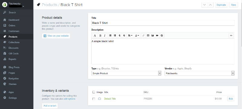The height and width of the screenshot is (109, 242).
Task: Open the Vendor dropdown showing Patchworks
Action: tap(200, 73)
